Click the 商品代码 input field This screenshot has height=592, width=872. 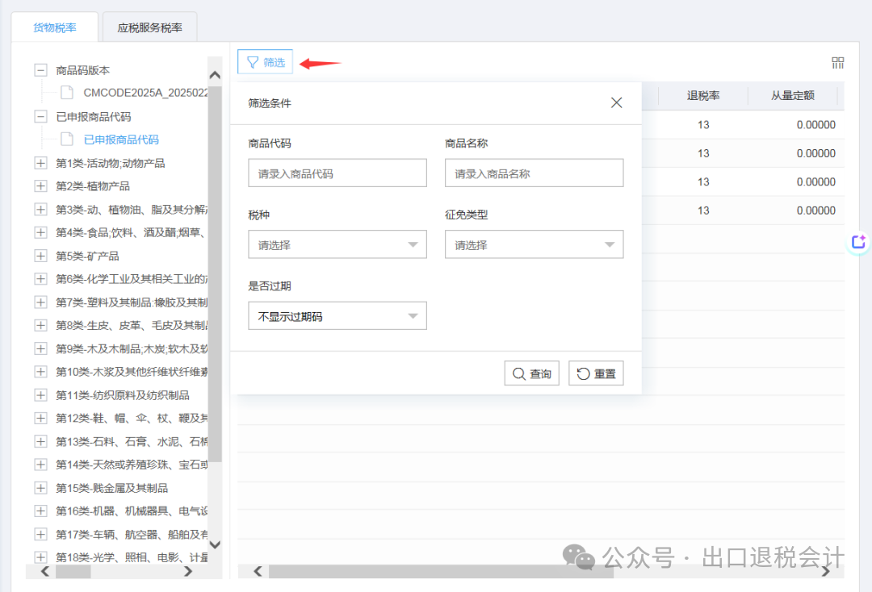click(x=337, y=173)
